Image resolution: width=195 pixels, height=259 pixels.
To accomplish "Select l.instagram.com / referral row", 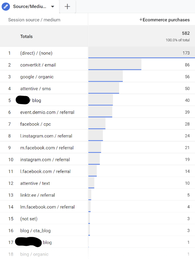I will (x=98, y=136).
